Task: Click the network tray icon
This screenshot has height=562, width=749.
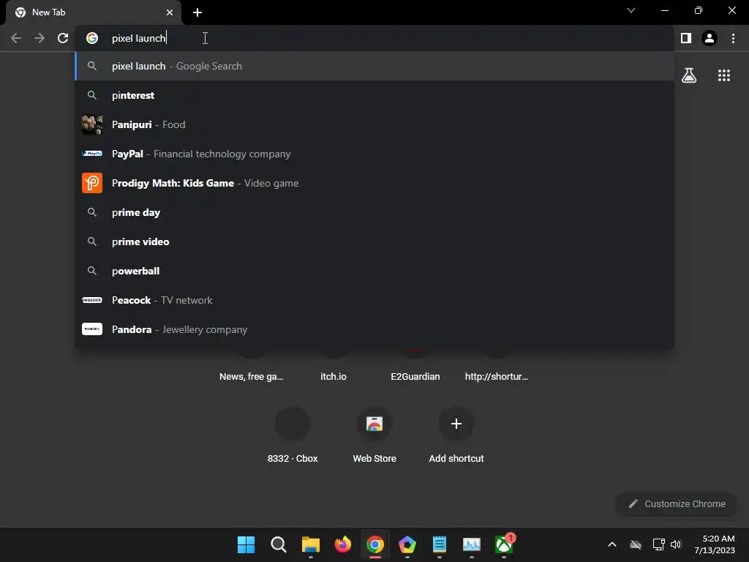Action: click(x=659, y=544)
